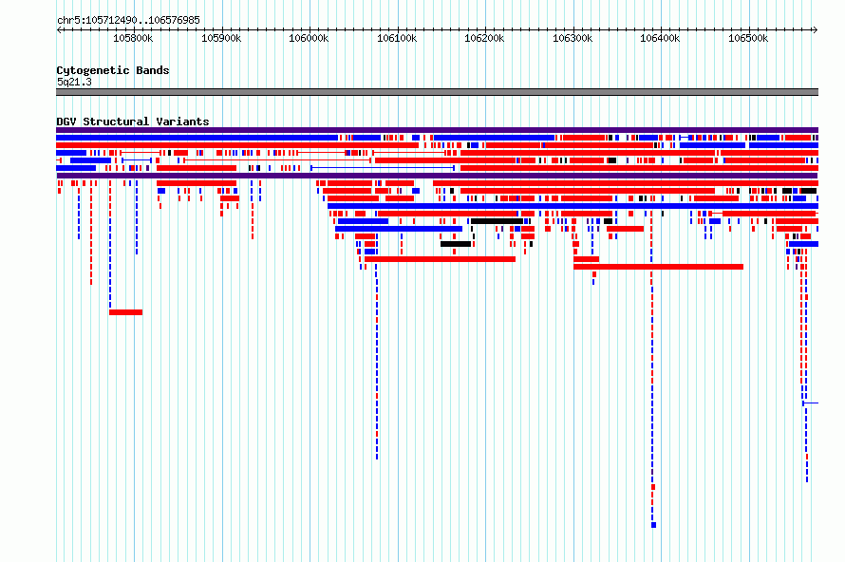Click the black variant bar in the row under the 106060k-106180k blue bar
845x562 pixels.
[x=456, y=244]
